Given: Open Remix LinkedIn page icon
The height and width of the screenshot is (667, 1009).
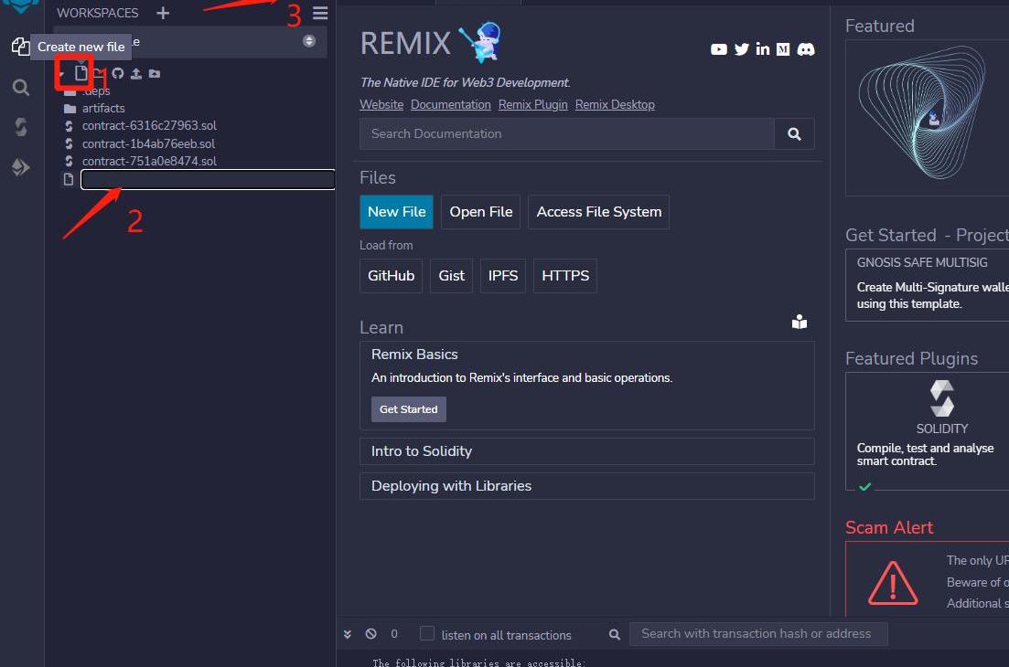Looking at the screenshot, I should [x=763, y=49].
